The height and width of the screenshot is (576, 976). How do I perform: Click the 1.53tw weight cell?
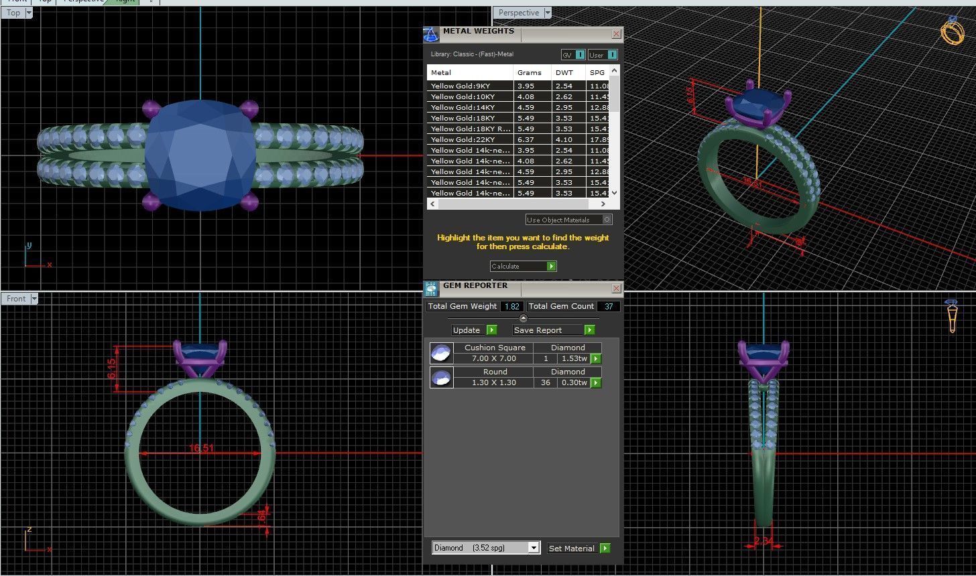574,359
